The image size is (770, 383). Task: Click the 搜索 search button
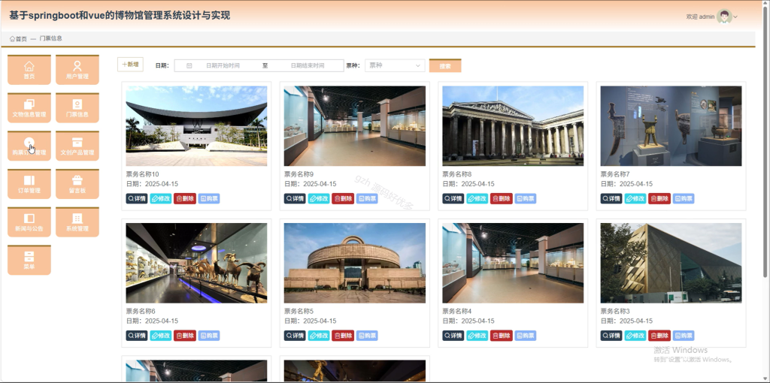click(445, 66)
